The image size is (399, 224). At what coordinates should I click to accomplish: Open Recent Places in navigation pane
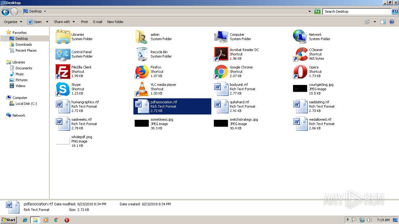coord(26,50)
